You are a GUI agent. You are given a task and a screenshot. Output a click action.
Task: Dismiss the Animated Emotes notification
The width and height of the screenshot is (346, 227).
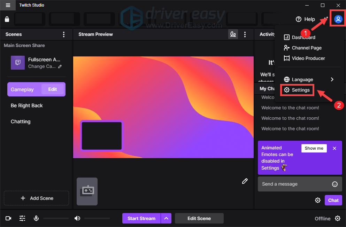(x=335, y=148)
